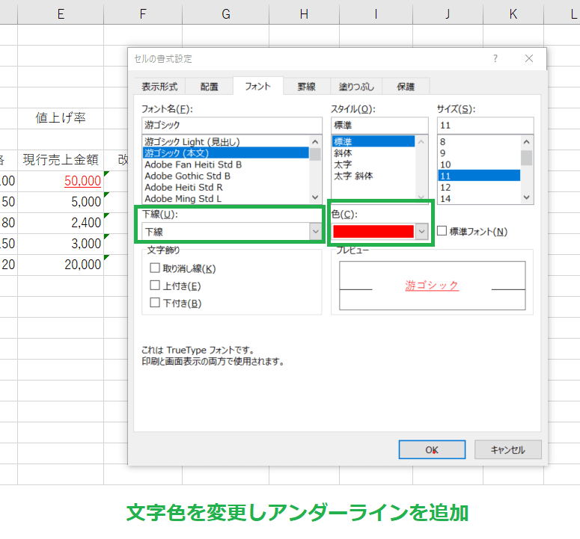
Task: Click the 現行売上金額 header cell
Action: tap(61, 160)
